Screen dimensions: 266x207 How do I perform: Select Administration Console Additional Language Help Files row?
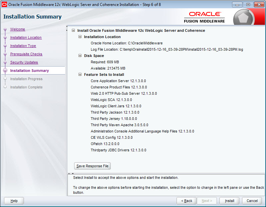(142, 131)
